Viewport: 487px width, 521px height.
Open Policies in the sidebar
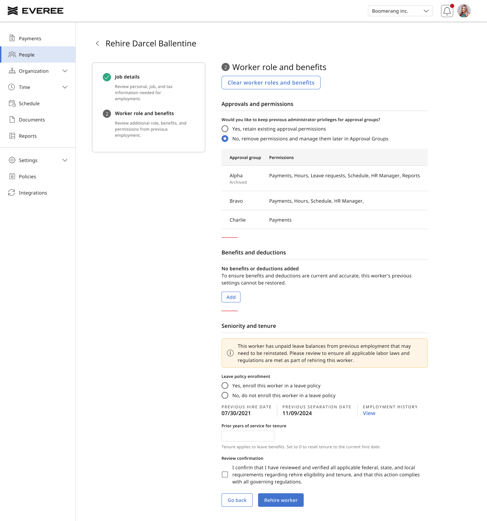38,176
